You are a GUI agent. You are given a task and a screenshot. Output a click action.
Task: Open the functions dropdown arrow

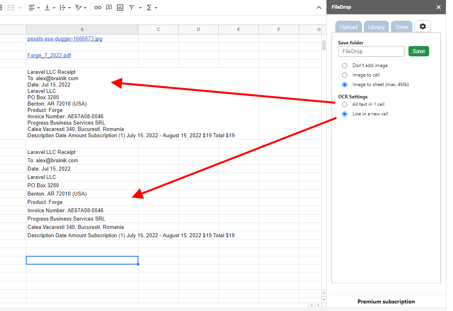point(156,8)
